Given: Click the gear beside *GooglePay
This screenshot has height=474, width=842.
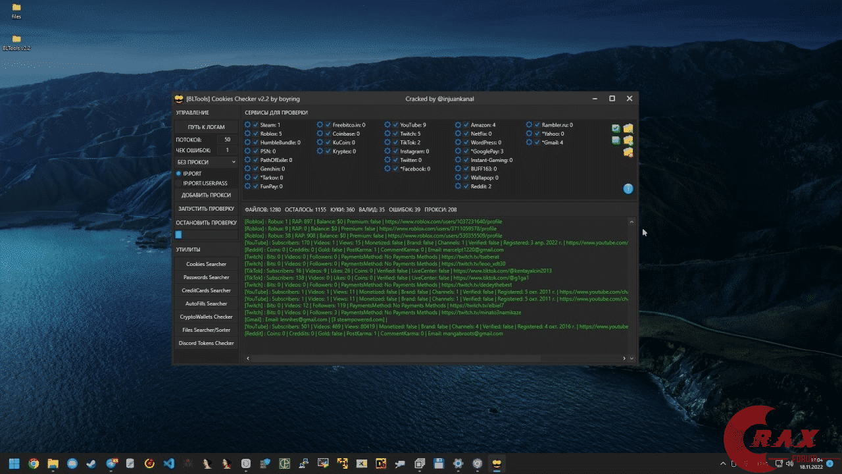Looking at the screenshot, I should click(x=458, y=151).
